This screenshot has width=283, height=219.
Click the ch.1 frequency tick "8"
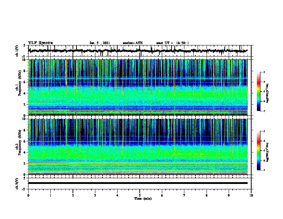(x=25, y=71)
